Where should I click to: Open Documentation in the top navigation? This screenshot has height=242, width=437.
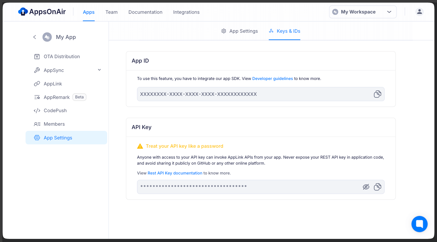145,12
